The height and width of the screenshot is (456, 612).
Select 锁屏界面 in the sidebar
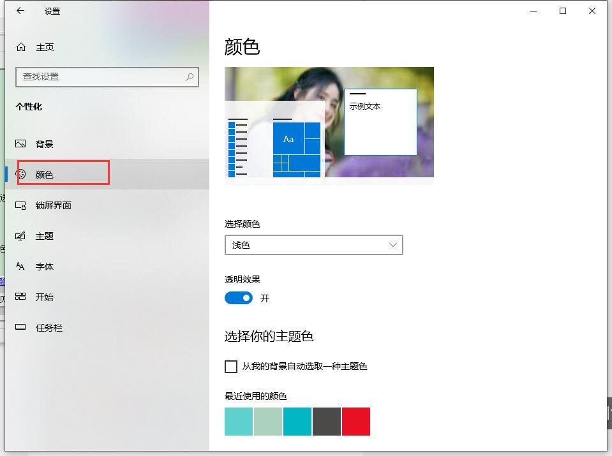click(x=54, y=205)
